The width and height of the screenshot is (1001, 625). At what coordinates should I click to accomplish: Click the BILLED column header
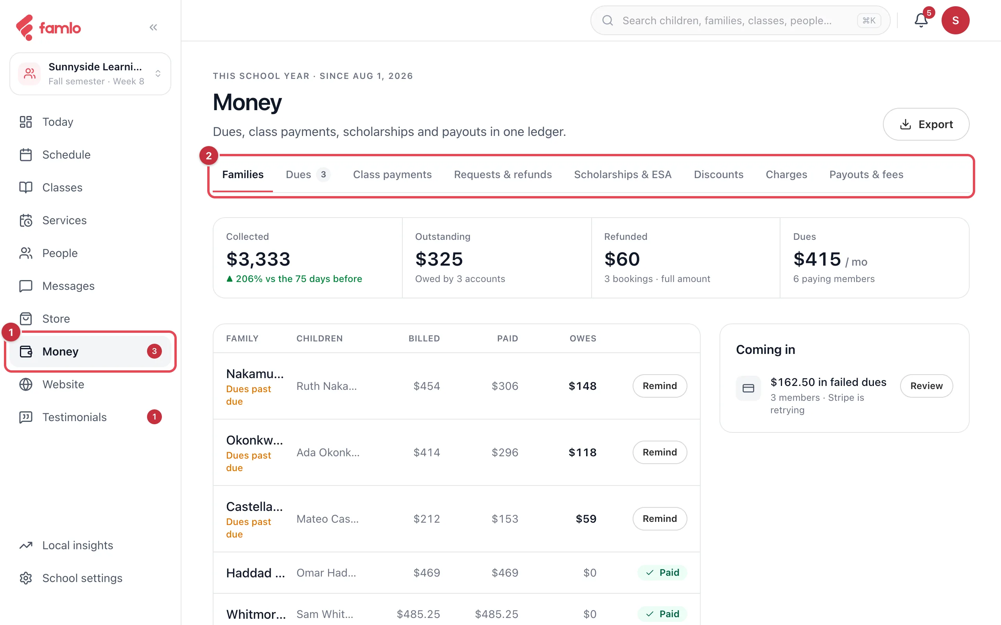click(424, 338)
